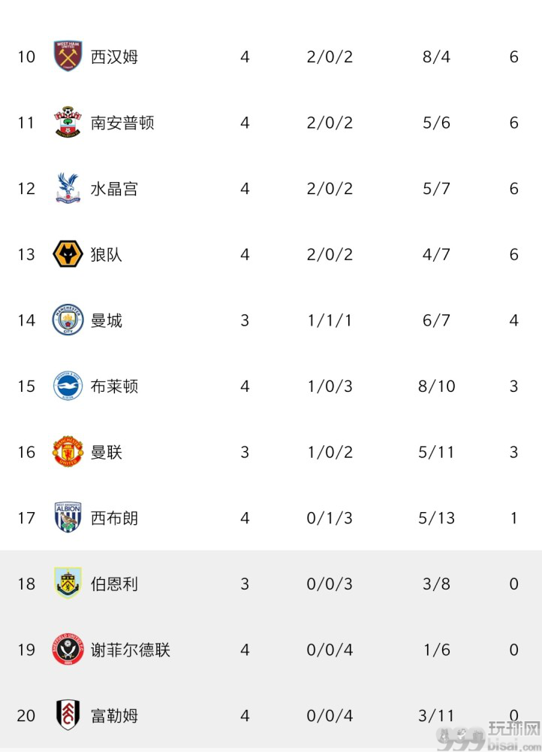Click the Burnley club crest
542x752 pixels.
pos(68,584)
